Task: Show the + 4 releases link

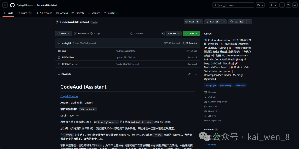Action: tap(210, 145)
